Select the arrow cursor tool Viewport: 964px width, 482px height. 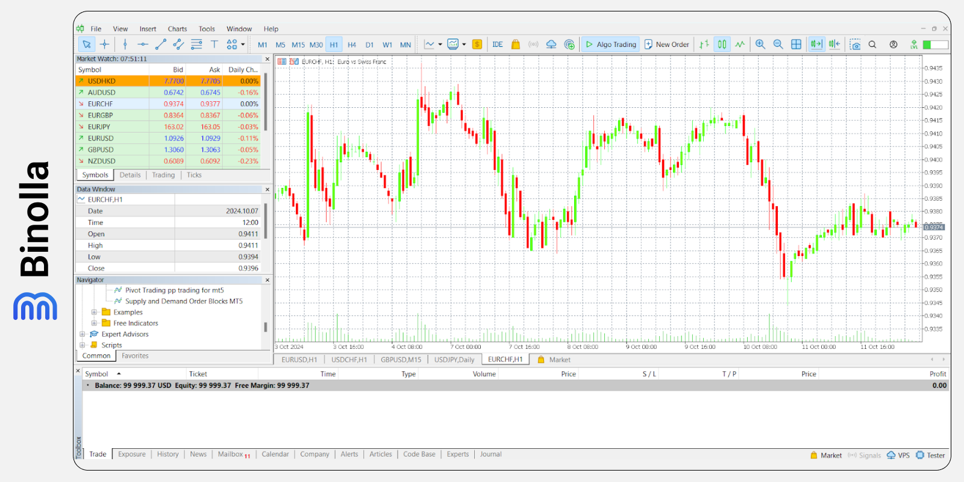point(86,44)
